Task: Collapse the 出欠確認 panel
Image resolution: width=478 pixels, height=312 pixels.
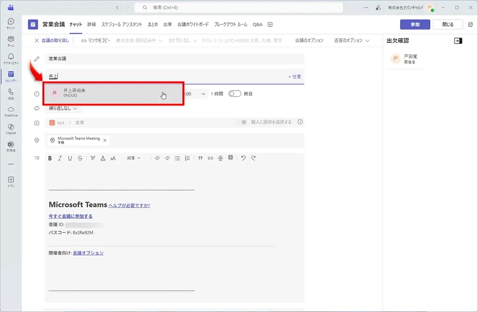Action: [x=458, y=41]
